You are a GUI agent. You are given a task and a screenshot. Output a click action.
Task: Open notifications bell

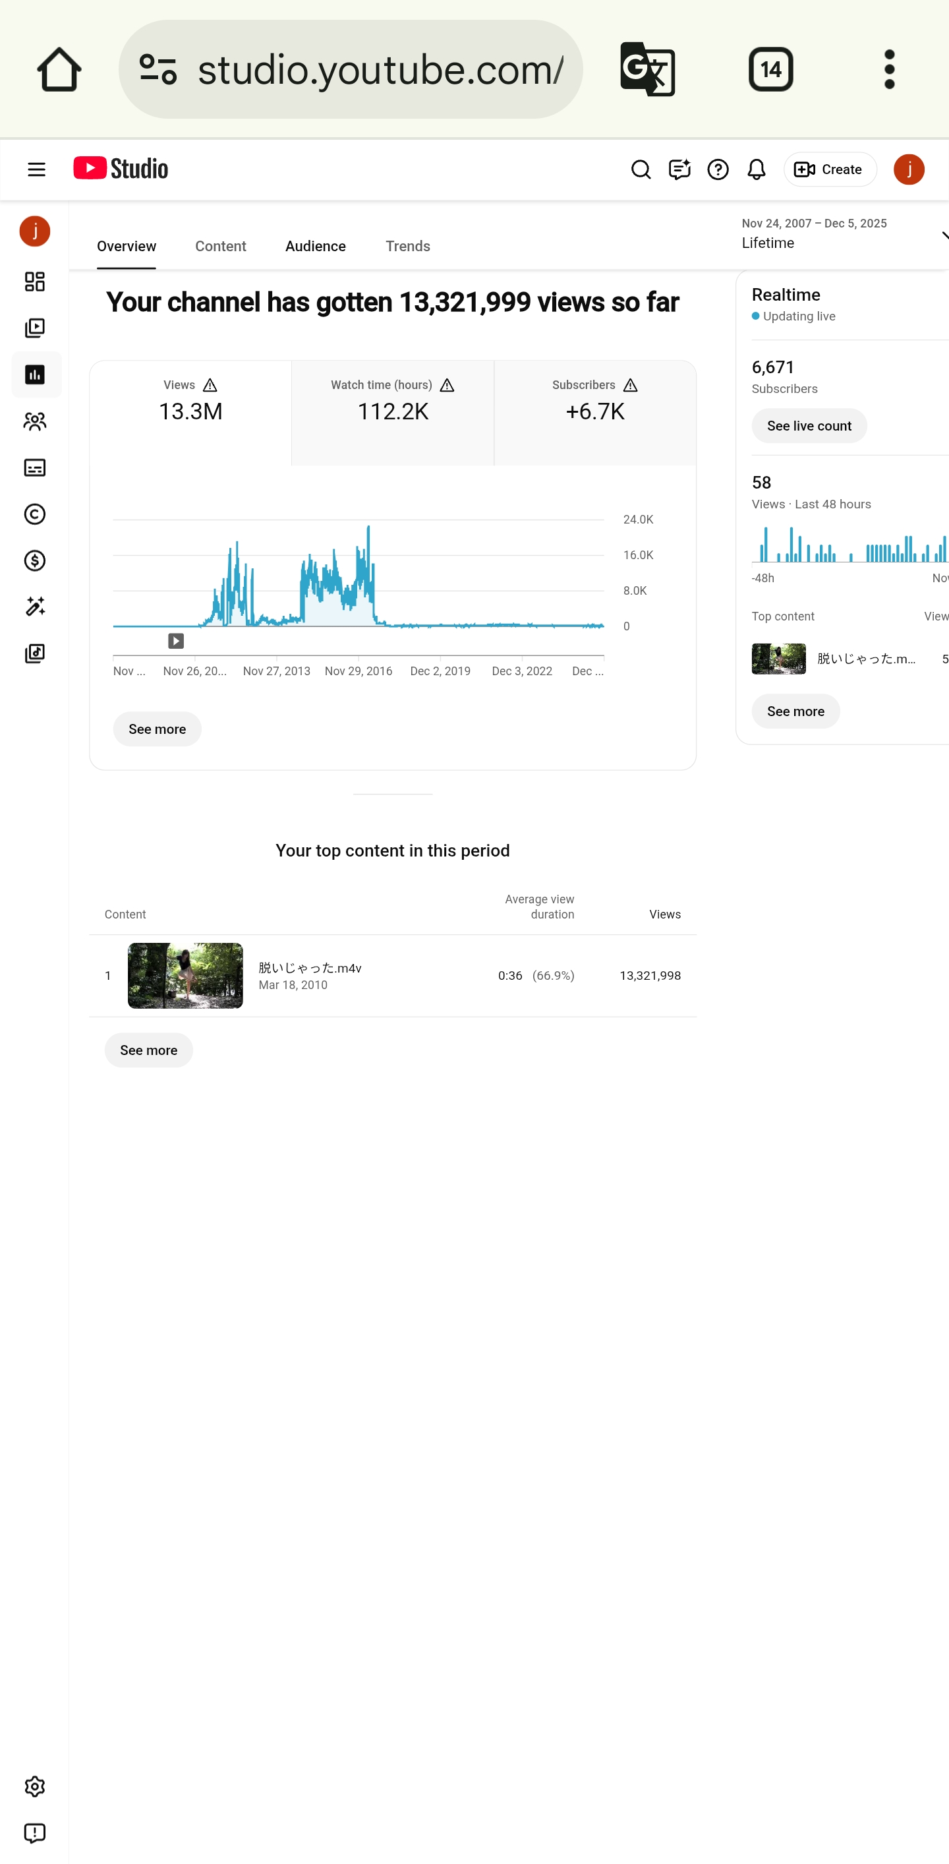[757, 169]
